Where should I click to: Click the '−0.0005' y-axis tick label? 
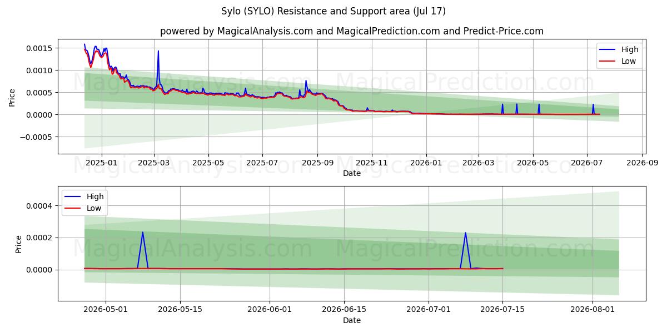pos(36,137)
